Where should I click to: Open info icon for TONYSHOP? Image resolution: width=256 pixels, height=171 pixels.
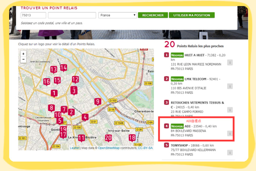230,153
